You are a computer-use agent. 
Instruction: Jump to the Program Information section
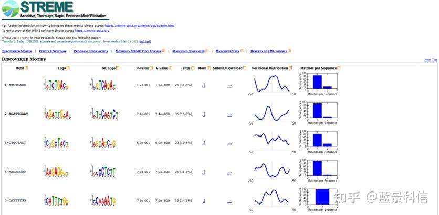91,51
